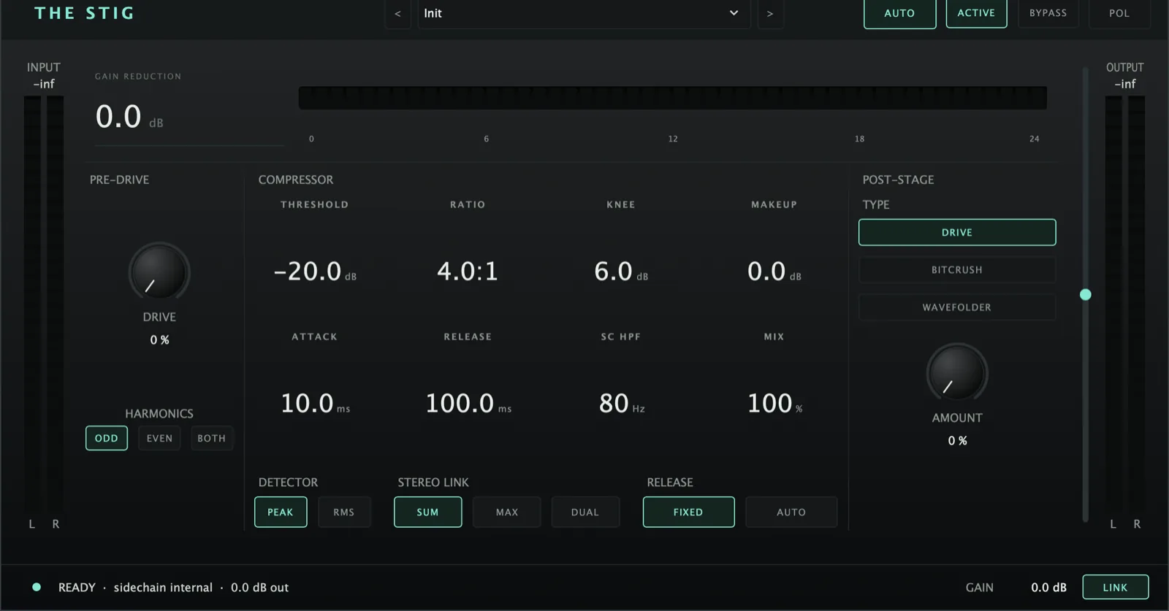Choose AUTO release mode
The height and width of the screenshot is (611, 1169).
pyautogui.click(x=791, y=512)
